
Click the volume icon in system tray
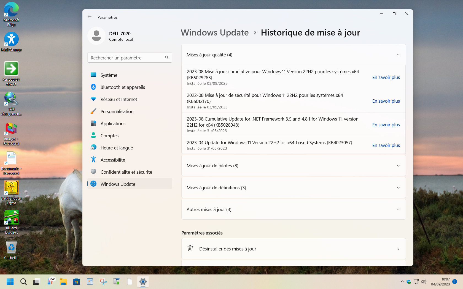click(x=424, y=282)
